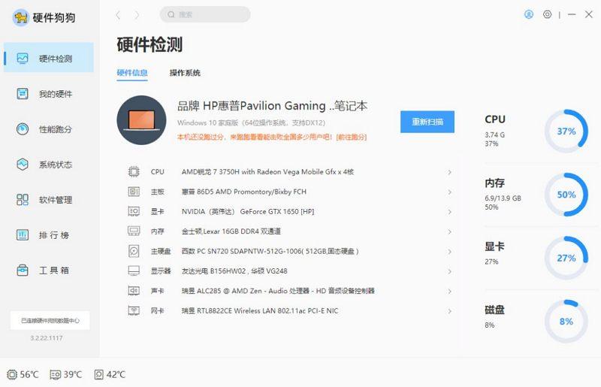The height and width of the screenshot is (387, 601).
Task: Expand the B156HW02 display row arrow
Action: 449,271
